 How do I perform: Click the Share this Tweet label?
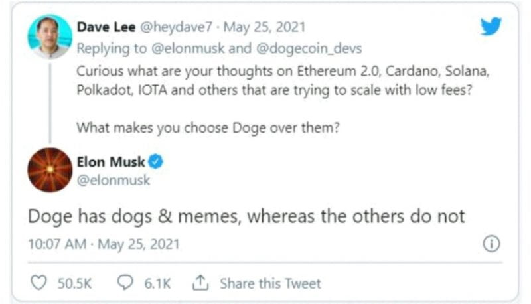(270, 283)
